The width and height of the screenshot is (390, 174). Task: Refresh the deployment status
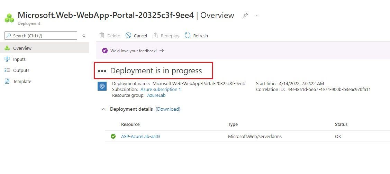pos(196,36)
